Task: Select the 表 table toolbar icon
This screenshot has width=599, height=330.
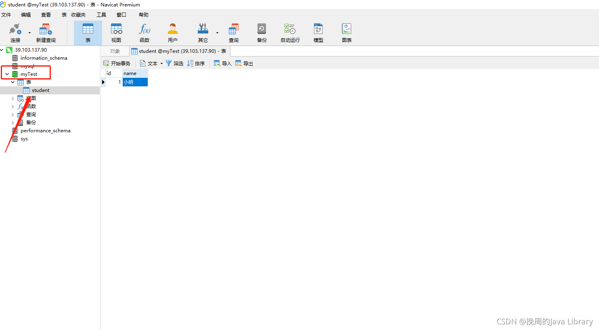Action: (88, 33)
